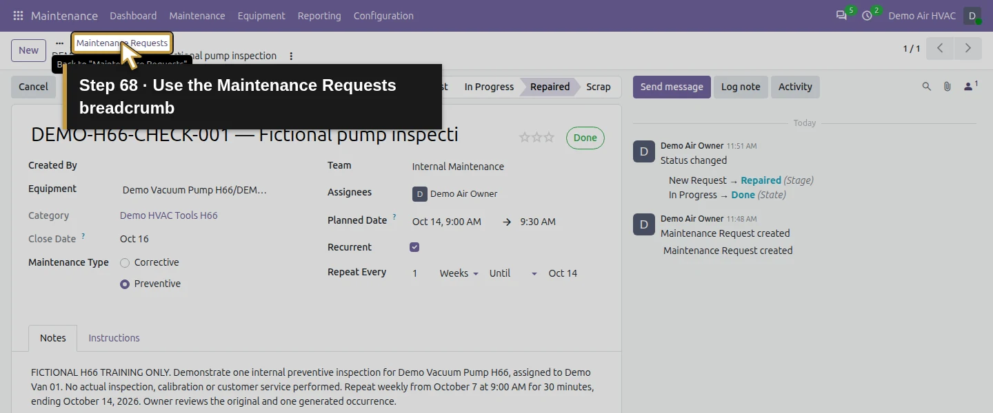993x413 pixels.
Task: Click the Maintenance app title
Action: coord(64,15)
